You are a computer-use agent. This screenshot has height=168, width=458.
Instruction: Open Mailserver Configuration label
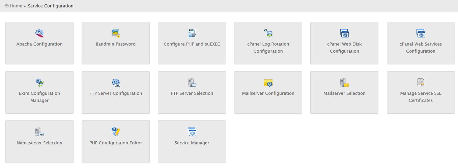(268, 93)
